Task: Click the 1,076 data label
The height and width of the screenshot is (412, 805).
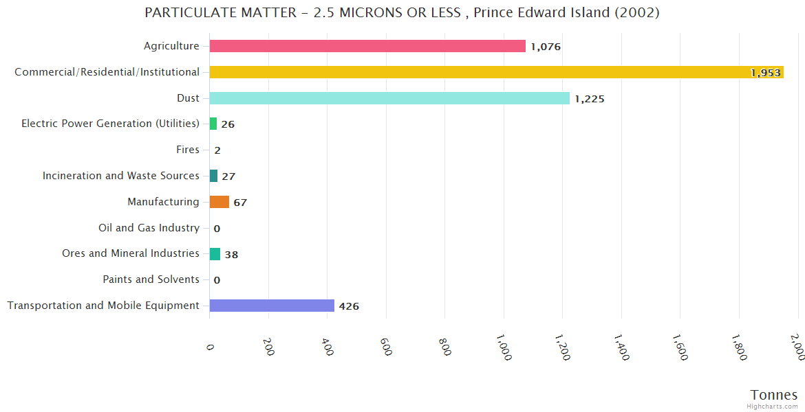Action: point(546,47)
